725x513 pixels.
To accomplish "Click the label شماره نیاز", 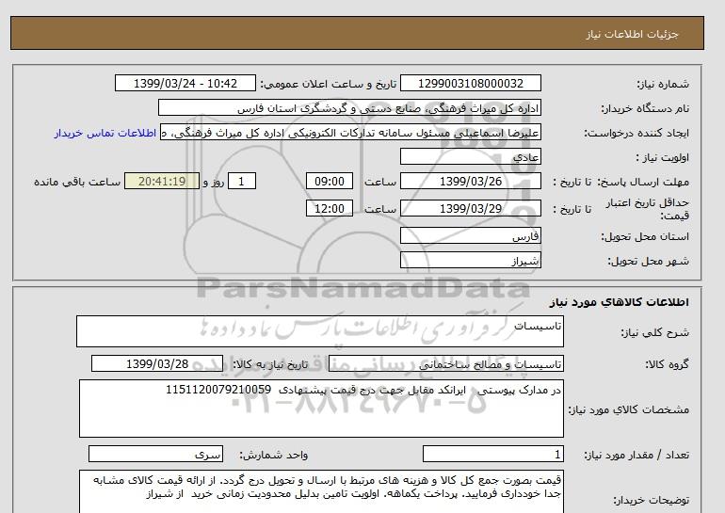I will click(x=663, y=84).
